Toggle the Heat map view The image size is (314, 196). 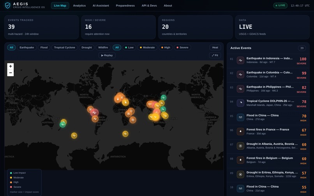tap(215, 47)
